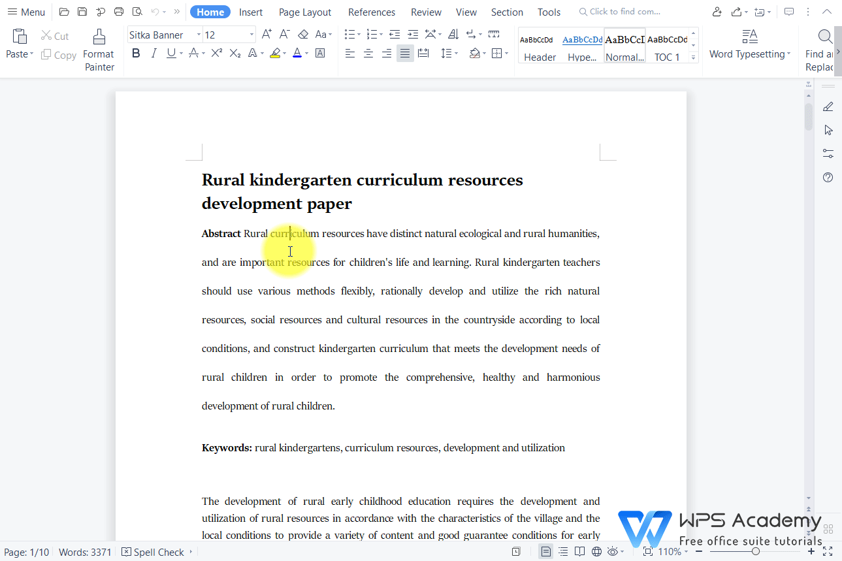This screenshot has width=842, height=561.
Task: Enable italic formatting
Action: coord(153,53)
